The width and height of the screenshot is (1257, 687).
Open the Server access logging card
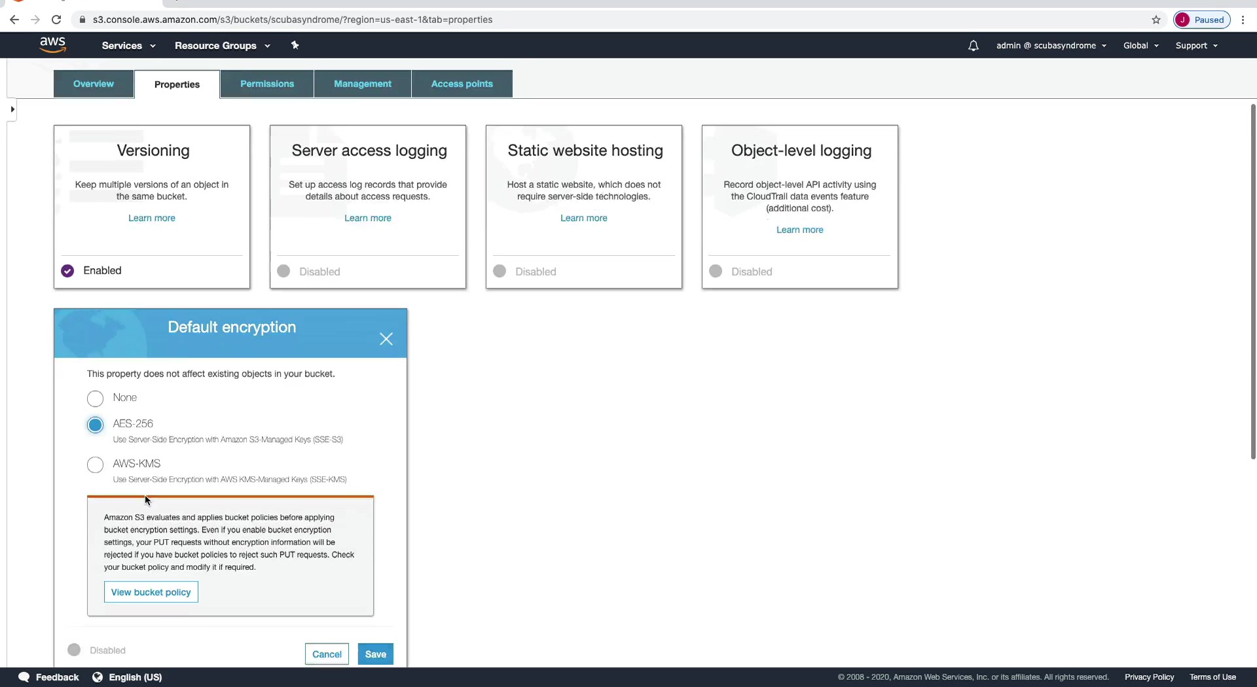(368, 207)
